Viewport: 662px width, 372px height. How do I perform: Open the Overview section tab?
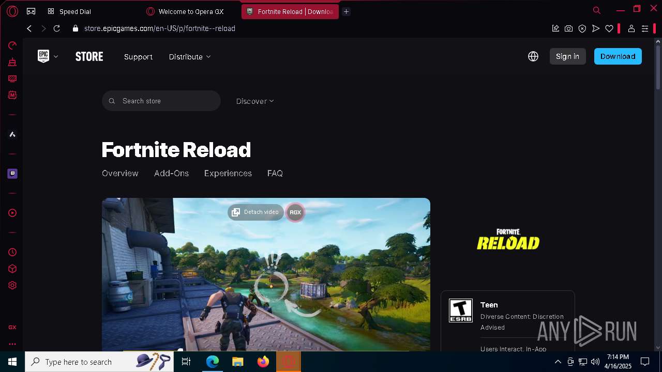(120, 174)
